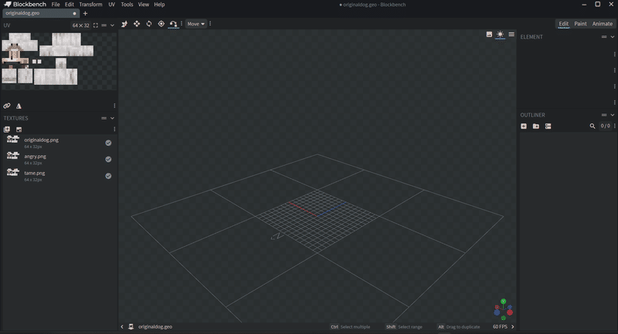Screen dimensions: 618x334
Task: Grab the Element panel drag handle
Action: 604,37
